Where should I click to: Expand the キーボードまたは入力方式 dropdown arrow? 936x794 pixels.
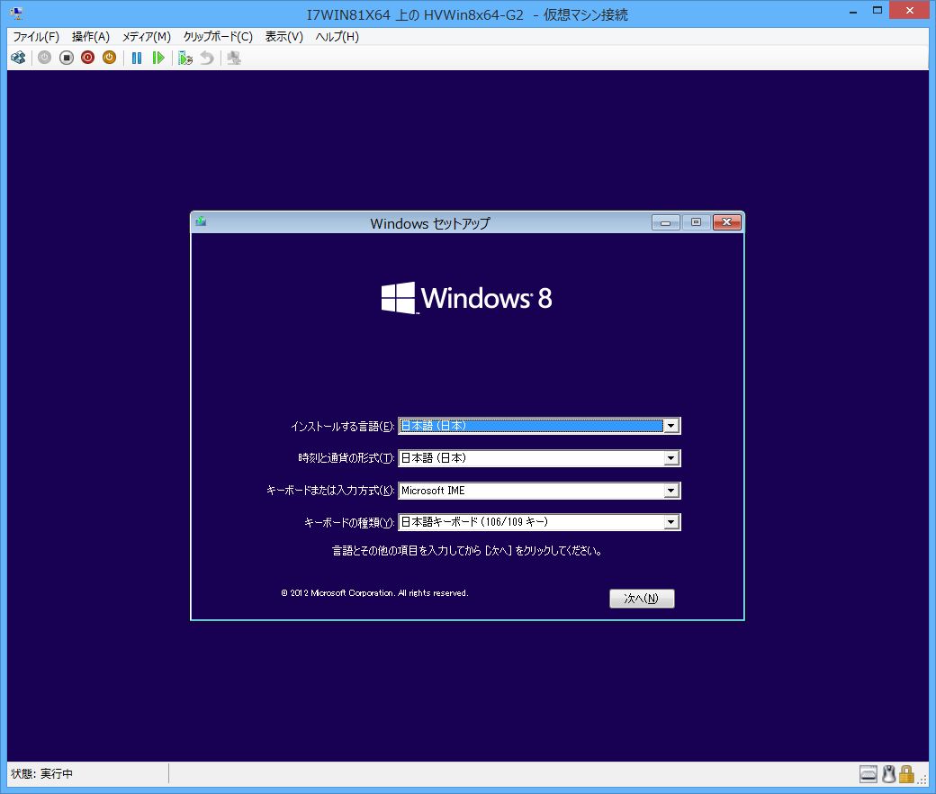671,490
